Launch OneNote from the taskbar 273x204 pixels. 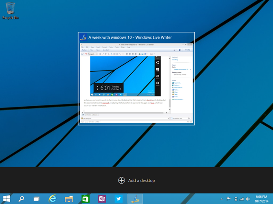[102, 198]
